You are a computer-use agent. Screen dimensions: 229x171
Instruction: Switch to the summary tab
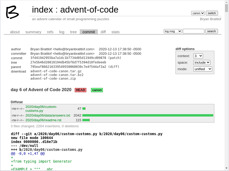(x=33, y=32)
